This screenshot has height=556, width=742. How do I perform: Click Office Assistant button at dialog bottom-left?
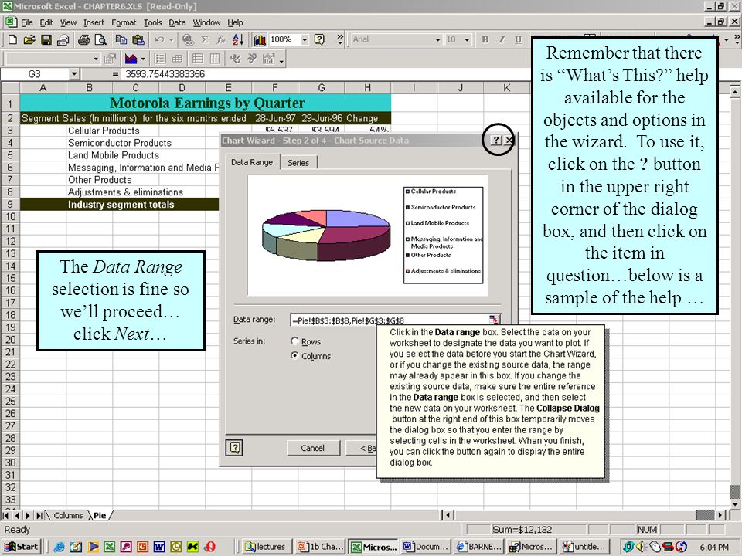(x=235, y=447)
